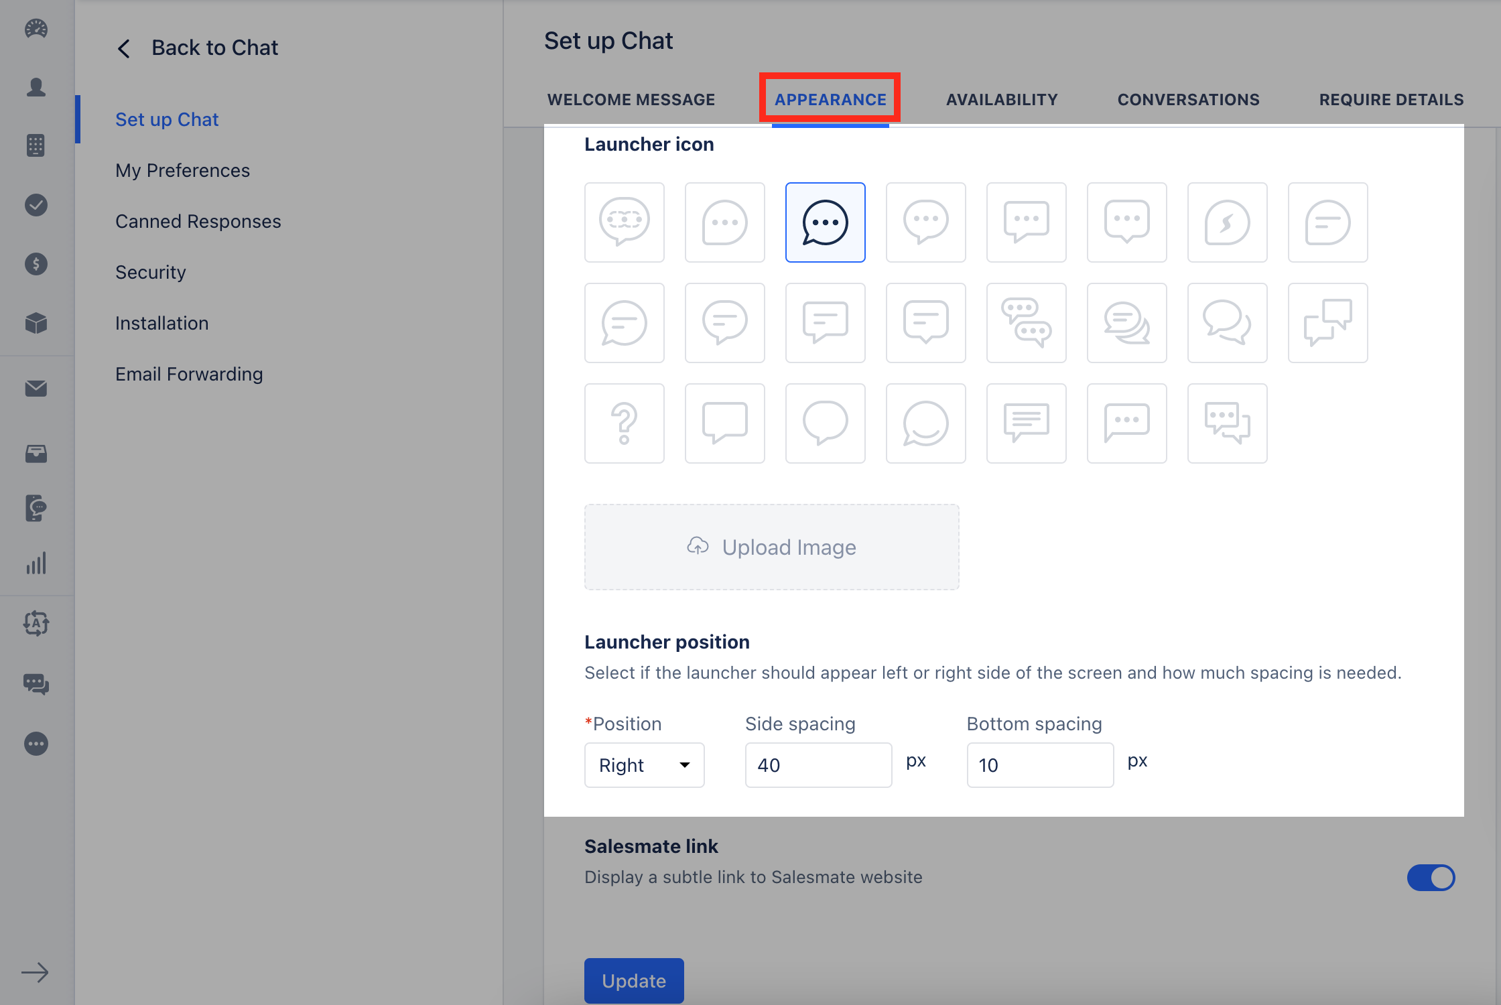Open the envelope email icon in sidebar
This screenshot has height=1005, width=1501.
pyautogui.click(x=36, y=389)
